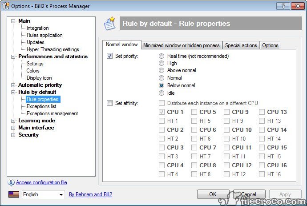The image size is (307, 206).
Task: Open the Exceptions list item
Action: [41, 106]
